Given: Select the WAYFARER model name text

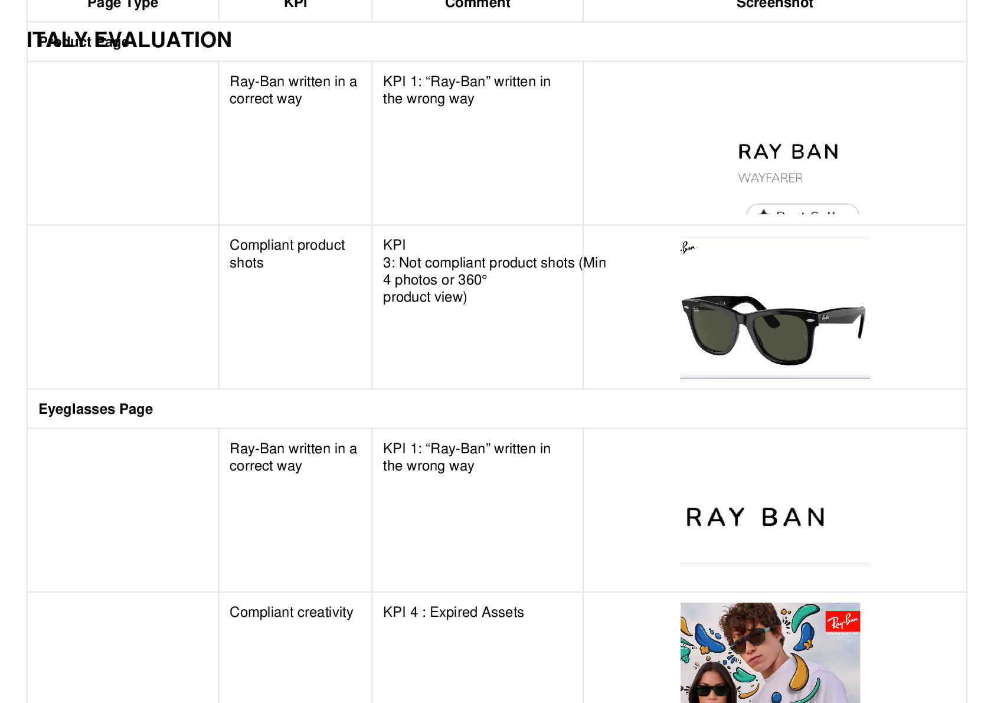Looking at the screenshot, I should [770, 178].
